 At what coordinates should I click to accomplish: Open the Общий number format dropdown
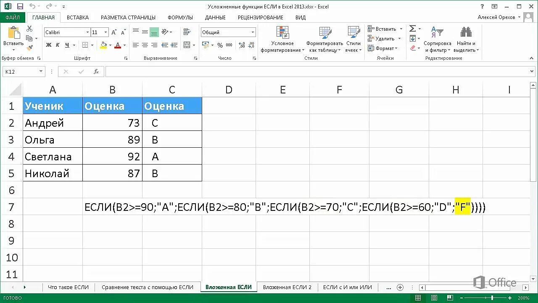pyautogui.click(x=253, y=32)
